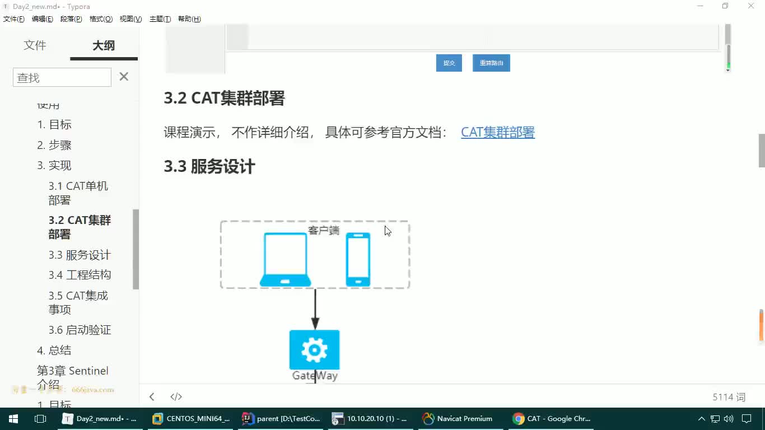Switch to 10.10.20.10 terminal taskbar item
The width and height of the screenshot is (765, 430).
(x=371, y=419)
